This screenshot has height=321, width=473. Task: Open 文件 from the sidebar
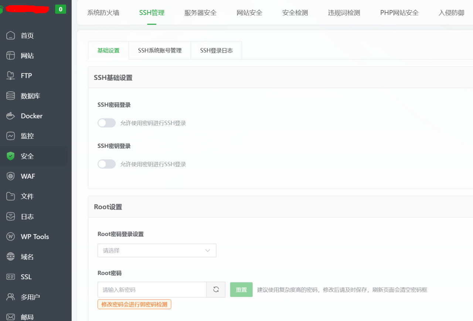pos(27,196)
